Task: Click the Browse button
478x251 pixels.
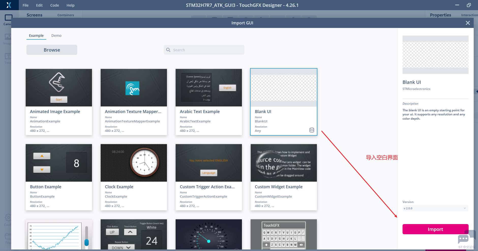Action: coord(52,50)
